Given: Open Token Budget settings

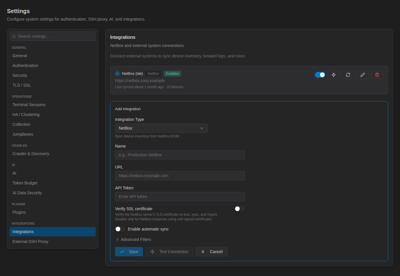Looking at the screenshot, I should click(x=52, y=183).
